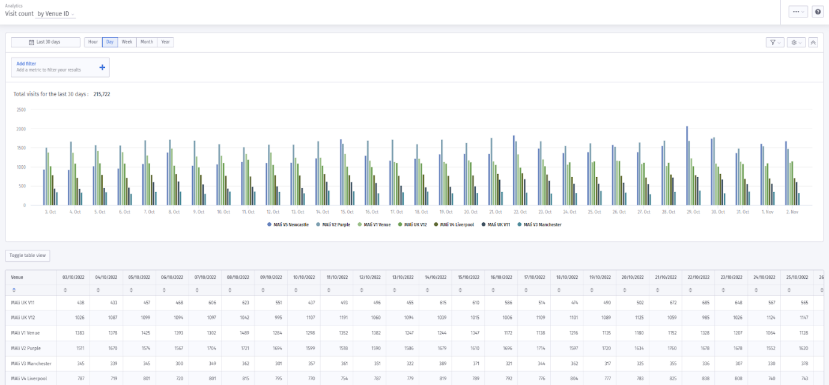This screenshot has width=829, height=385.
Task: Click the total visits value 215,722
Action: pos(102,94)
